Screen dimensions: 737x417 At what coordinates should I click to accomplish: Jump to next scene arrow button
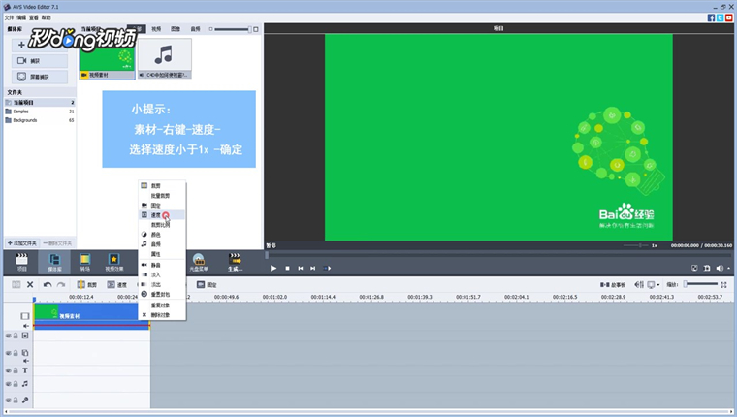point(327,268)
